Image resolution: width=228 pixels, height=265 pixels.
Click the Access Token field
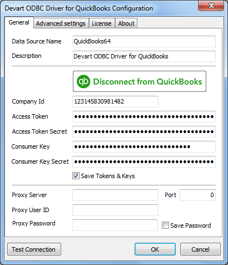[x=144, y=116]
